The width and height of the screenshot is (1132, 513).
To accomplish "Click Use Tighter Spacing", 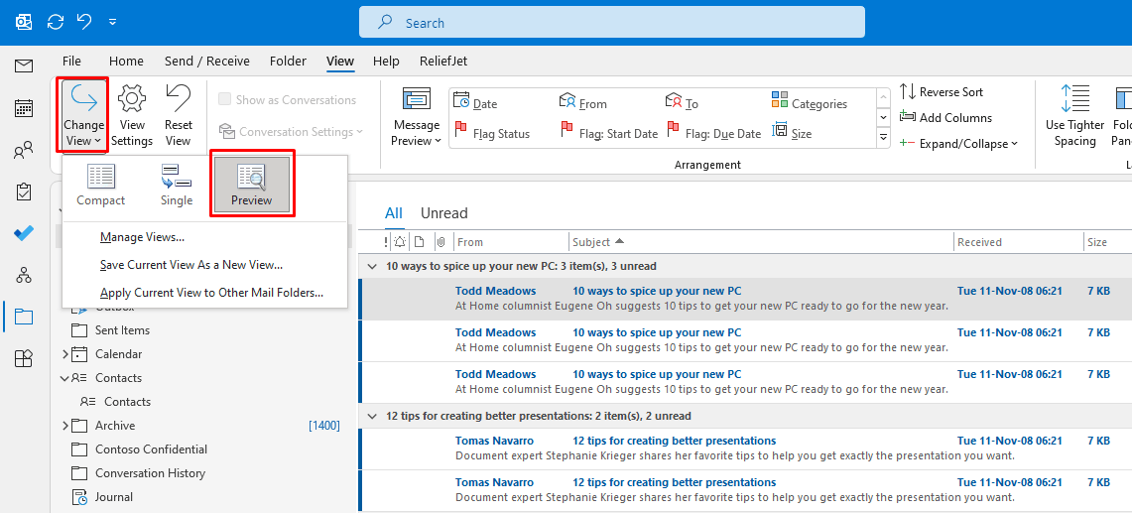I will [1075, 117].
